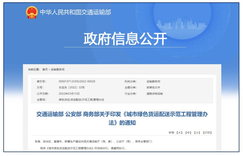Screen dimensions: 243x156
Task: Set font size to 小
Action: pyautogui.click(x=197, y=133)
